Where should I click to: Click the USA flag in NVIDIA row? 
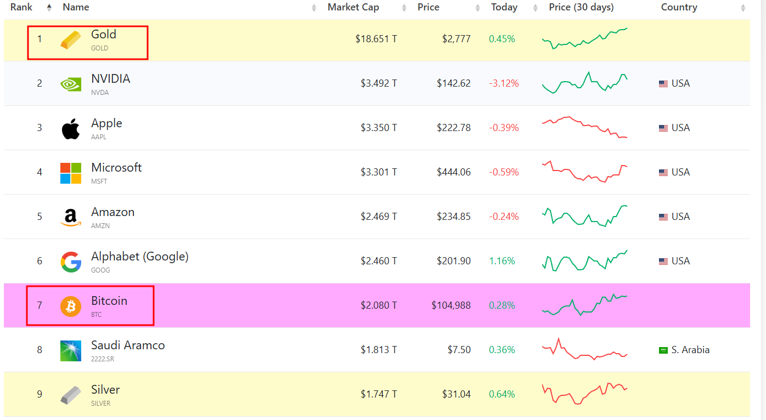[663, 84]
